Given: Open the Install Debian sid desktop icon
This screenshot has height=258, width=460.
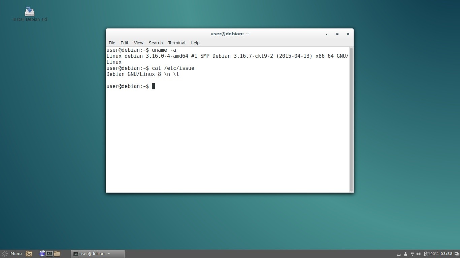Looking at the screenshot, I should (x=30, y=12).
